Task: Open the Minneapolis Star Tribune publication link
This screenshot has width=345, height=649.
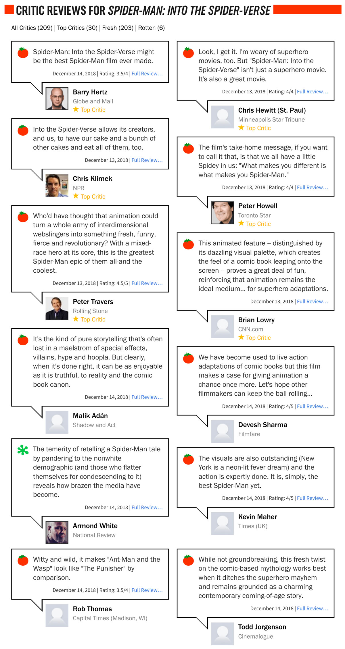Action: [271, 120]
